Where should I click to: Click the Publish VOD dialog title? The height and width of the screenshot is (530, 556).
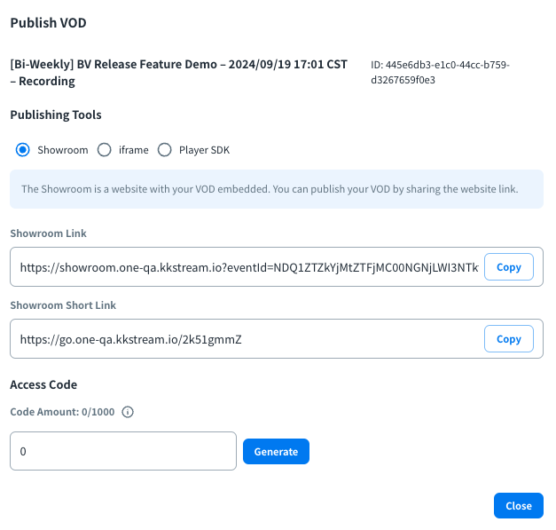tap(49, 22)
